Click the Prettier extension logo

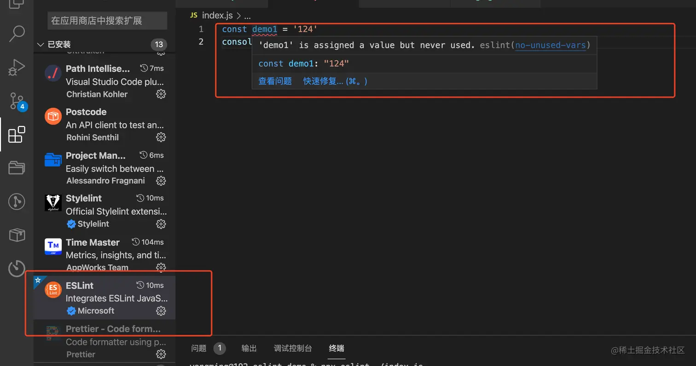coord(53,333)
